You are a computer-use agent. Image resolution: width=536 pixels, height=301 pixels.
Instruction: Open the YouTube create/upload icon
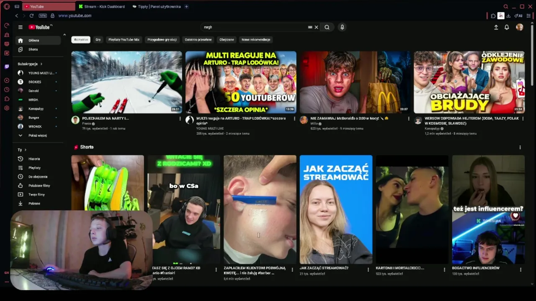tap(496, 27)
